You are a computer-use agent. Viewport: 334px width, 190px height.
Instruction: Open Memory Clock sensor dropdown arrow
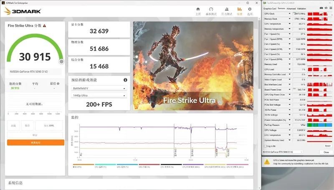pyautogui.click(x=289, y=19)
